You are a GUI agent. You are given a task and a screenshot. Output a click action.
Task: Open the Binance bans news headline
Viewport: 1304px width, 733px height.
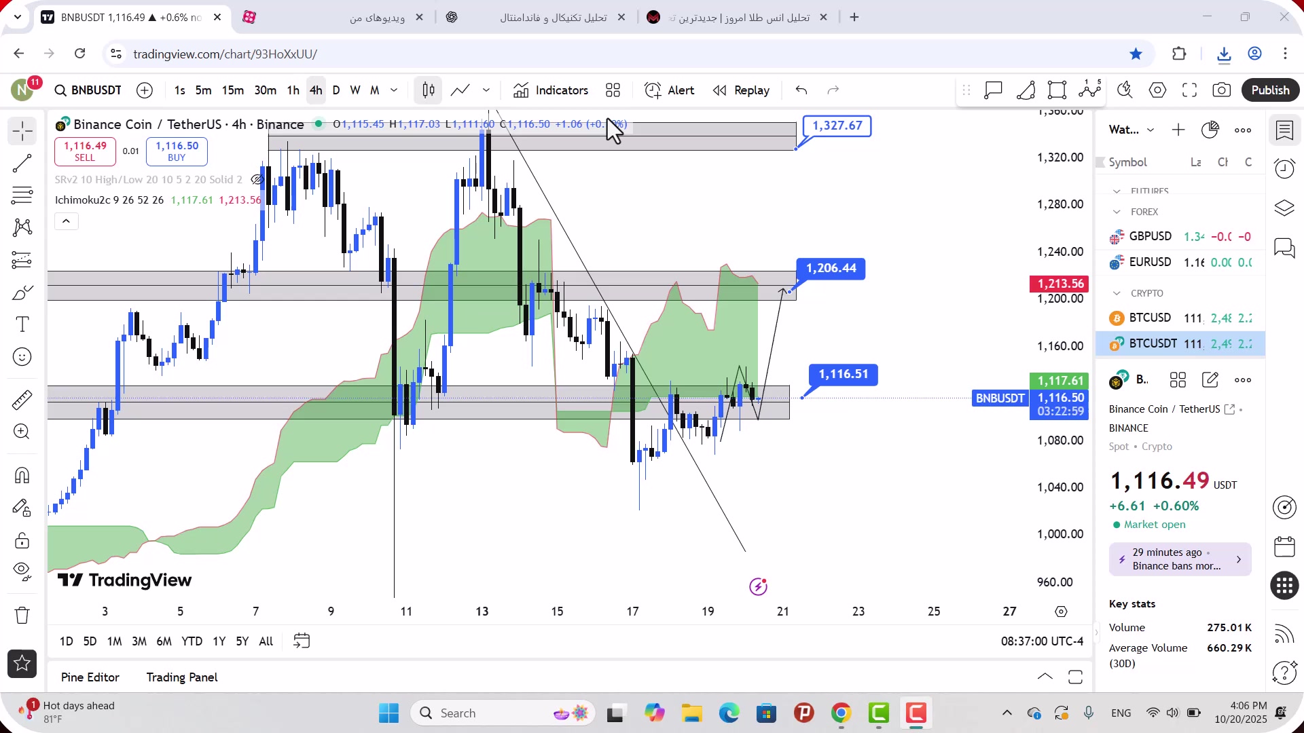[x=1180, y=559]
